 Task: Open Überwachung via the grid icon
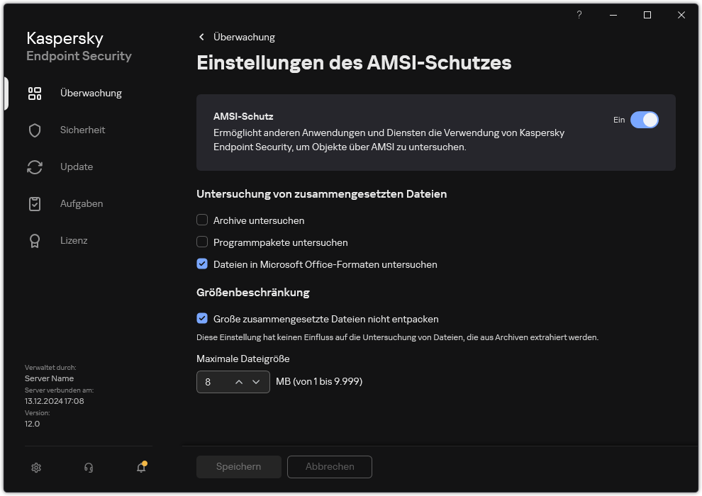34,93
